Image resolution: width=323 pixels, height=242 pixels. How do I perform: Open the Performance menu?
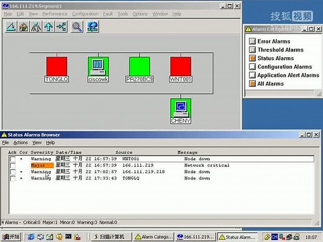tap(55, 14)
